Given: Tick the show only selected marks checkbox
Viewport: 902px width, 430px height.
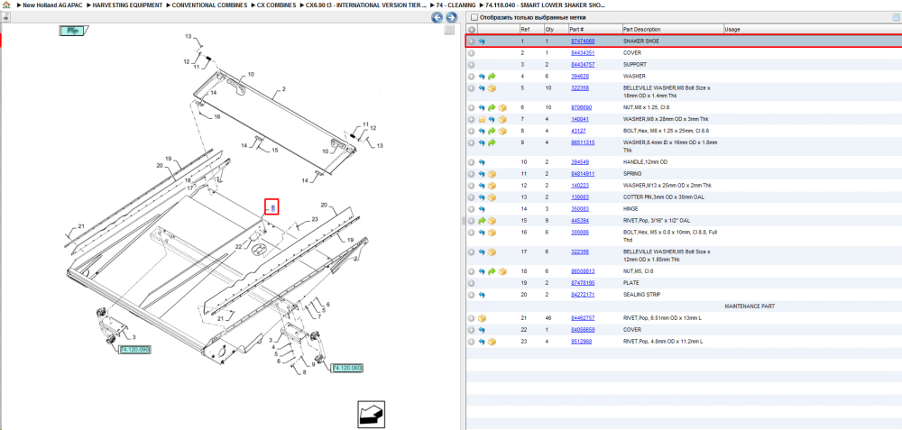Looking at the screenshot, I should [474, 17].
